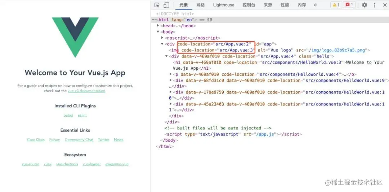The height and width of the screenshot is (192, 389).
Task: Open the DevTools three-dot menu
Action: [375, 5]
